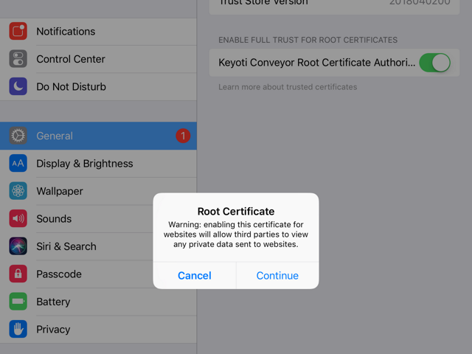Open Battery settings row

tap(98, 302)
